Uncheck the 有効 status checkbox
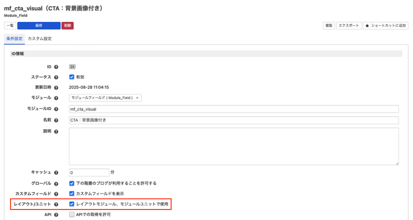Image resolution: width=413 pixels, height=220 pixels. [x=72, y=77]
